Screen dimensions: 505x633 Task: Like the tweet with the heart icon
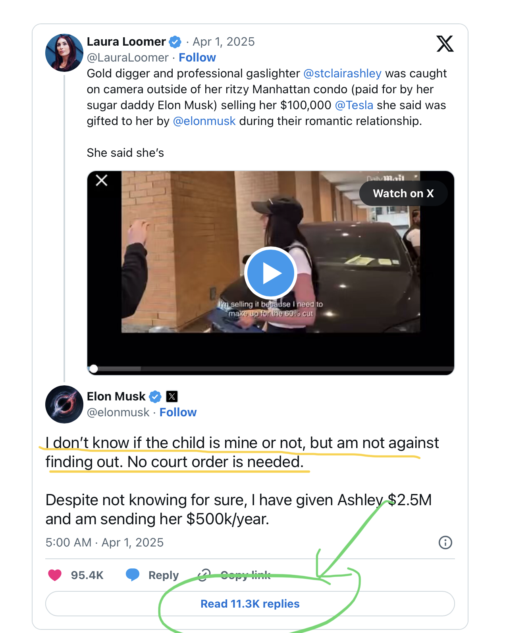[x=55, y=575]
